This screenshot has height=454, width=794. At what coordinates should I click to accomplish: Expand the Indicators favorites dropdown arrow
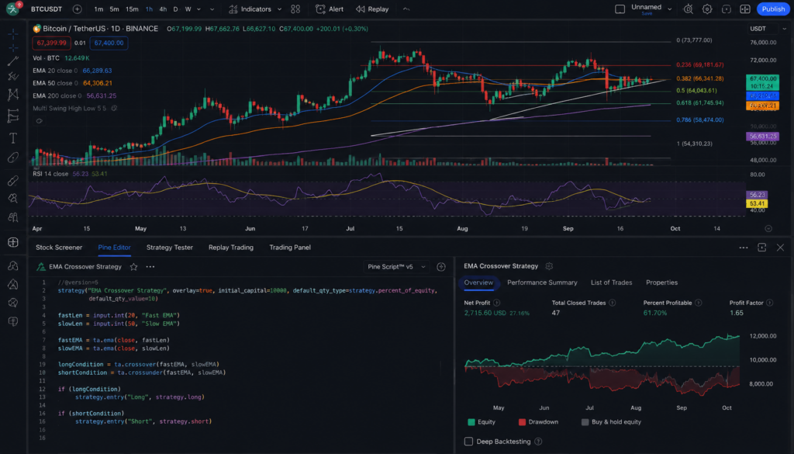point(279,9)
